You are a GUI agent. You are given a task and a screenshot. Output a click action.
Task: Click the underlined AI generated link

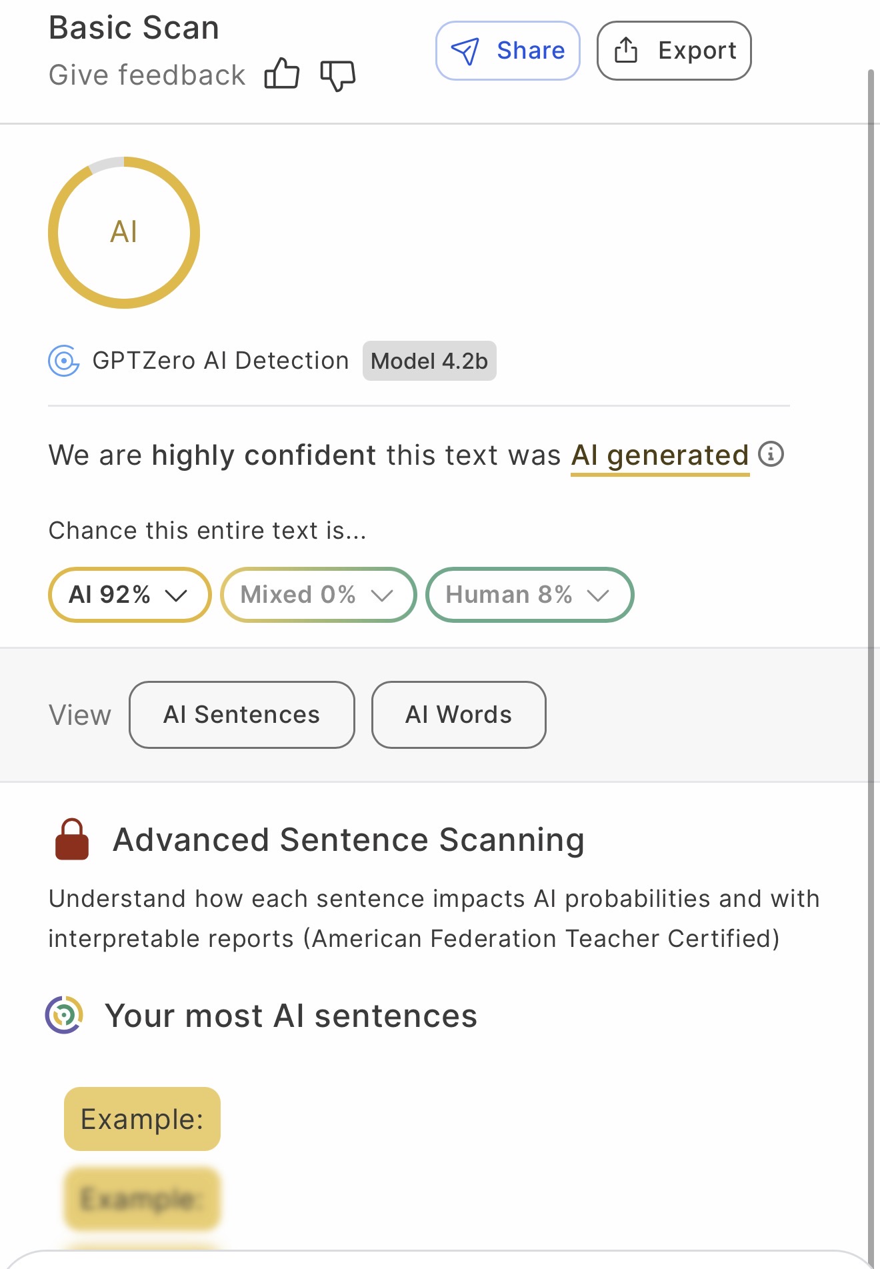pos(660,456)
